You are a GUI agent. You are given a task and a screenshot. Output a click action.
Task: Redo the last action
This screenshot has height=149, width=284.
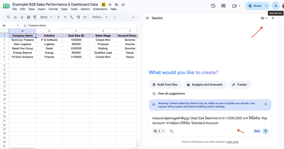pyautogui.click(x=22, y=17)
